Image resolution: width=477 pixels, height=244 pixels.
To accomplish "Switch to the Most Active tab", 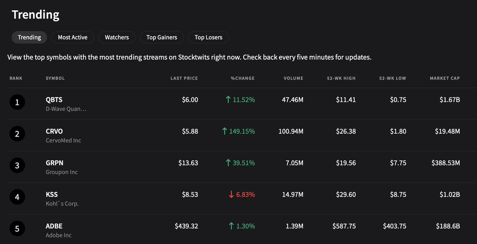I will (72, 37).
